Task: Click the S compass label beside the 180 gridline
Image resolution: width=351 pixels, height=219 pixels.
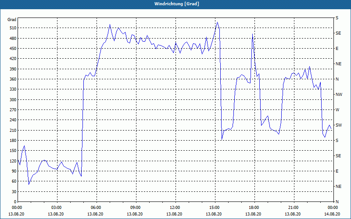Action: (337, 141)
